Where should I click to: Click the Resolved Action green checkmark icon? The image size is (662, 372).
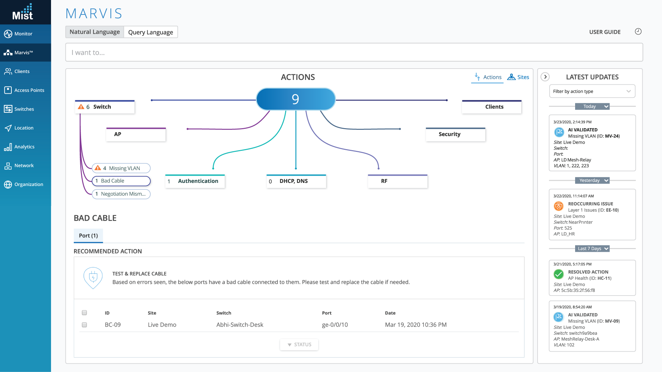[x=559, y=275]
